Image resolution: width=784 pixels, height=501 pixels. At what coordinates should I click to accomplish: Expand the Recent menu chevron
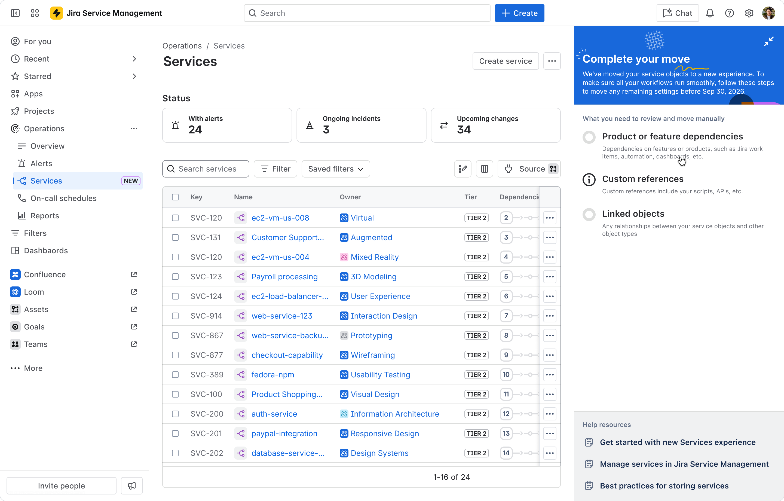click(x=134, y=59)
